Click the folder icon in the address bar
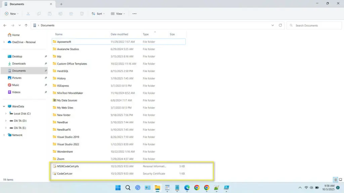 35,25
